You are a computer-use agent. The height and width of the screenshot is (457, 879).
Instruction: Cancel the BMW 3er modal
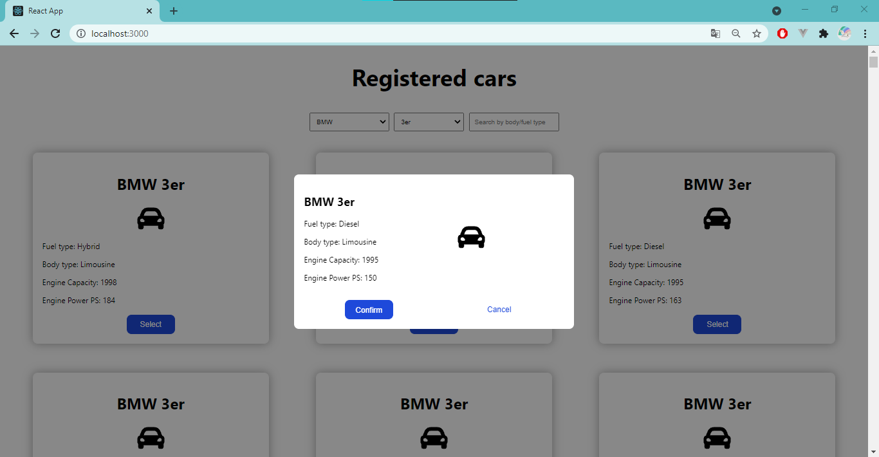point(499,310)
